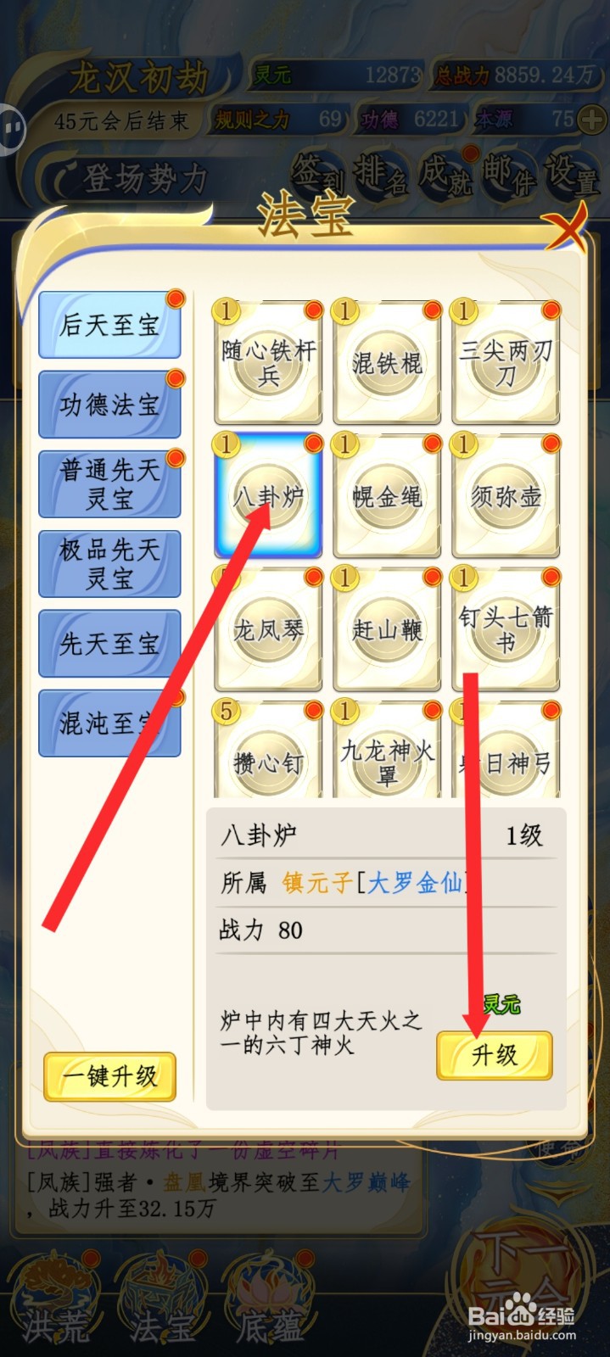610x1357 pixels.
Task: Close the 法宝 panel with X
Action: pyautogui.click(x=565, y=226)
